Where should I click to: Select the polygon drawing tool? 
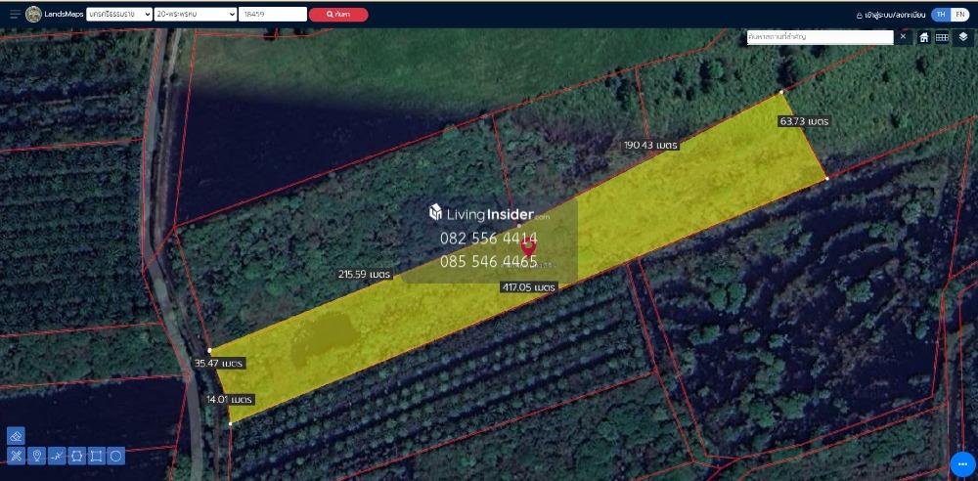[76, 456]
